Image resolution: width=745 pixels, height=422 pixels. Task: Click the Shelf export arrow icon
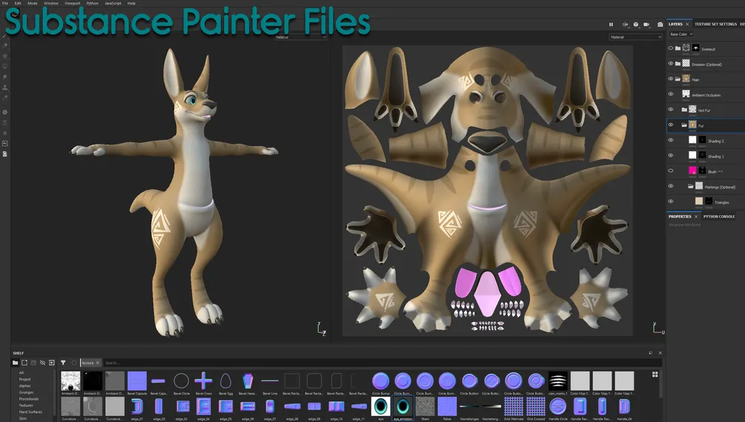point(52,363)
